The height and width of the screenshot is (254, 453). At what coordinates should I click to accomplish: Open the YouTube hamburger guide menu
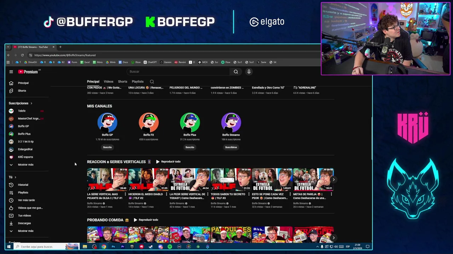pos(11,72)
